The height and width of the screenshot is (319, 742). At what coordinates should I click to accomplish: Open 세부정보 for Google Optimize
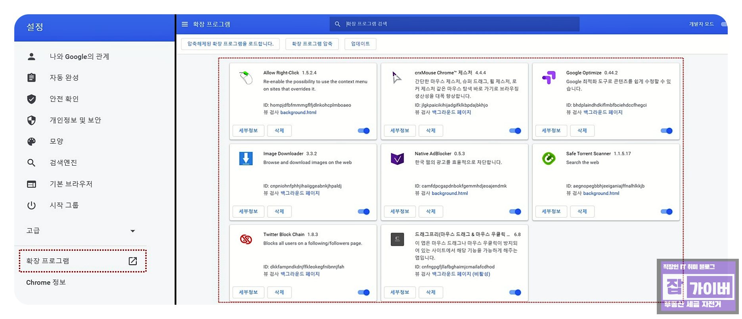(551, 131)
